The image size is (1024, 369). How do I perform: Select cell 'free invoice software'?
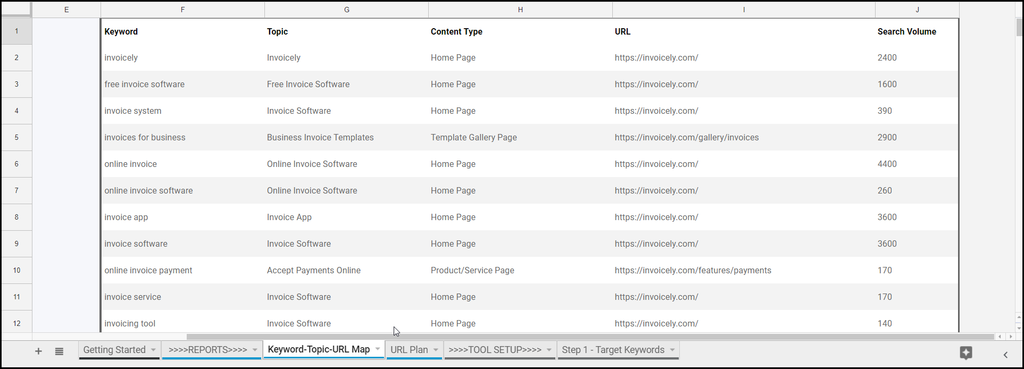[x=182, y=85]
